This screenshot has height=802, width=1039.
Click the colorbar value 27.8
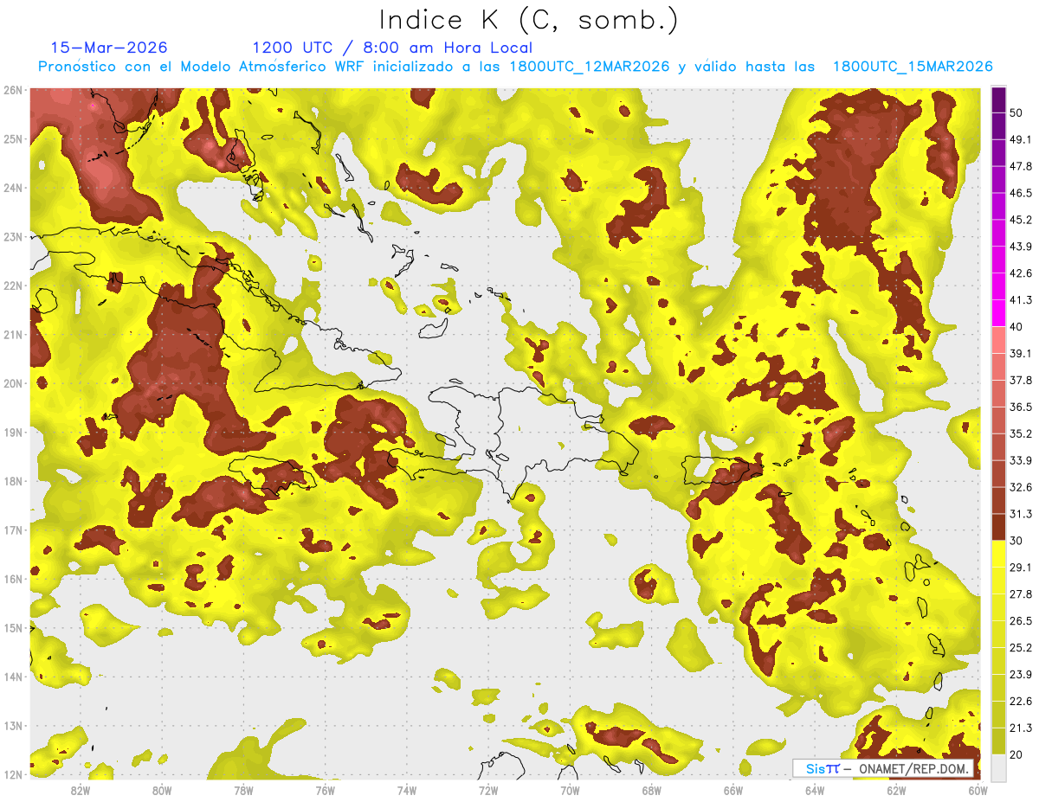[1020, 594]
